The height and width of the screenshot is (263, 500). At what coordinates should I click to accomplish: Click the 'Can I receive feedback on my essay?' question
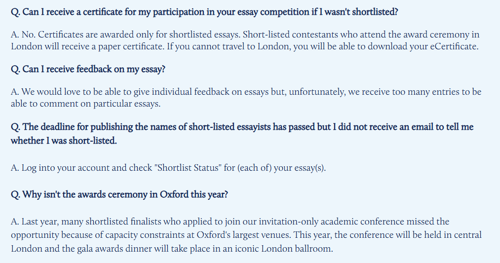pyautogui.click(x=88, y=70)
